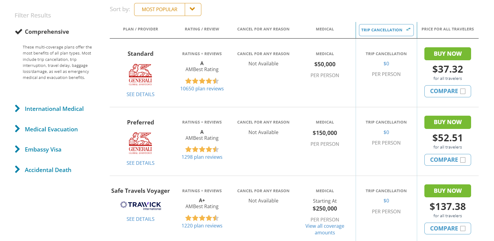
Task: Select the TRIP CANCELLATION column header
Action: [382, 30]
